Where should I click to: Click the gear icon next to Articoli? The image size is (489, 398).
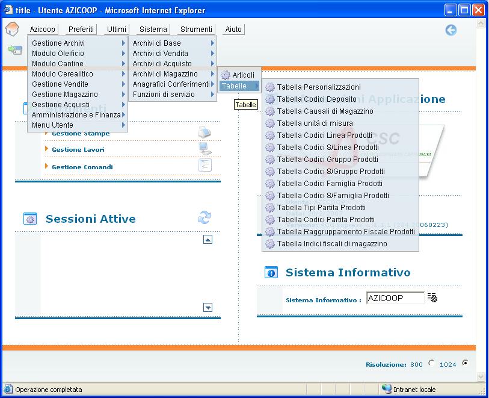[226, 75]
